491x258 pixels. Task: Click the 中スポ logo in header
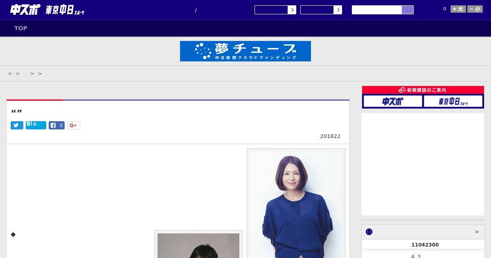pyautogui.click(x=25, y=9)
